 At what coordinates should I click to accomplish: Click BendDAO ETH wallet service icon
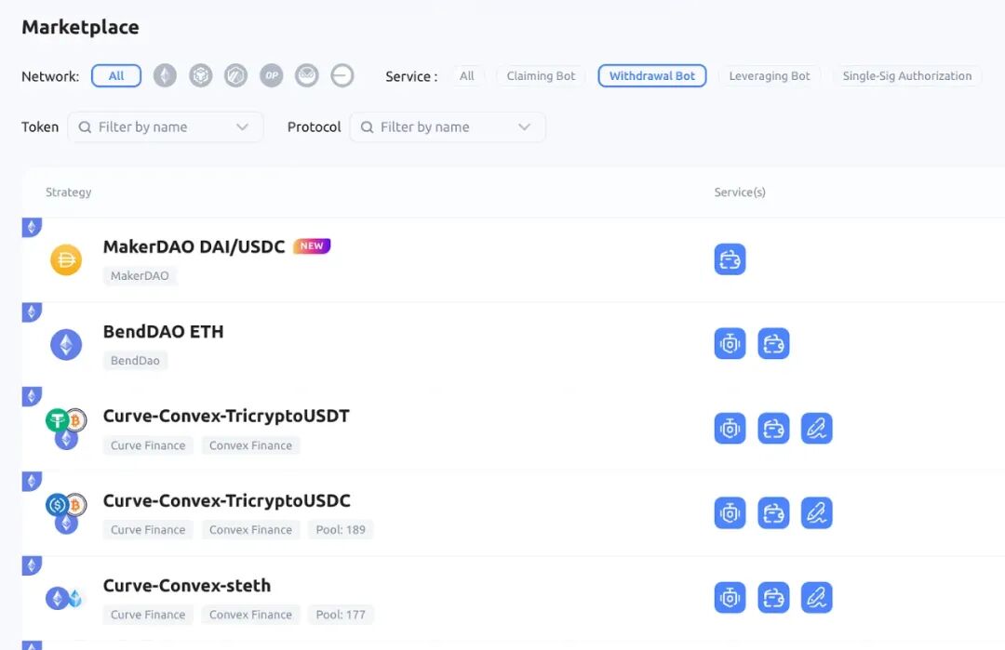[773, 344]
